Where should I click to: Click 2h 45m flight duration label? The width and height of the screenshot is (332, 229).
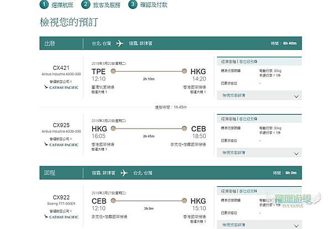coord(149,136)
